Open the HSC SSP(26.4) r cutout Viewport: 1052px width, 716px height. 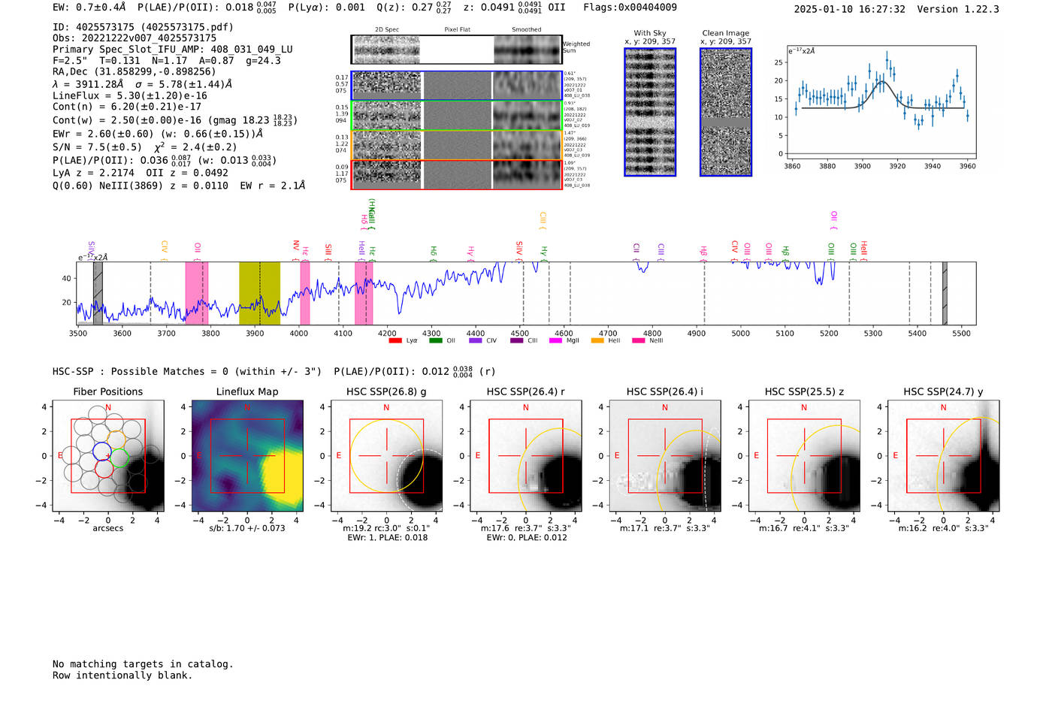526,456
